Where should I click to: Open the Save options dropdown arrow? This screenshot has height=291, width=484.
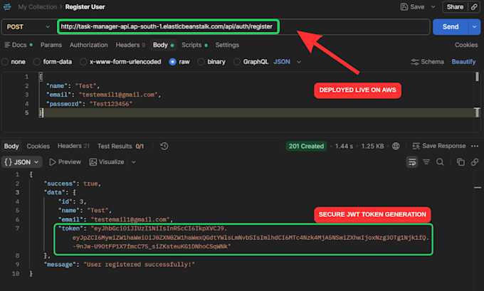pos(433,7)
